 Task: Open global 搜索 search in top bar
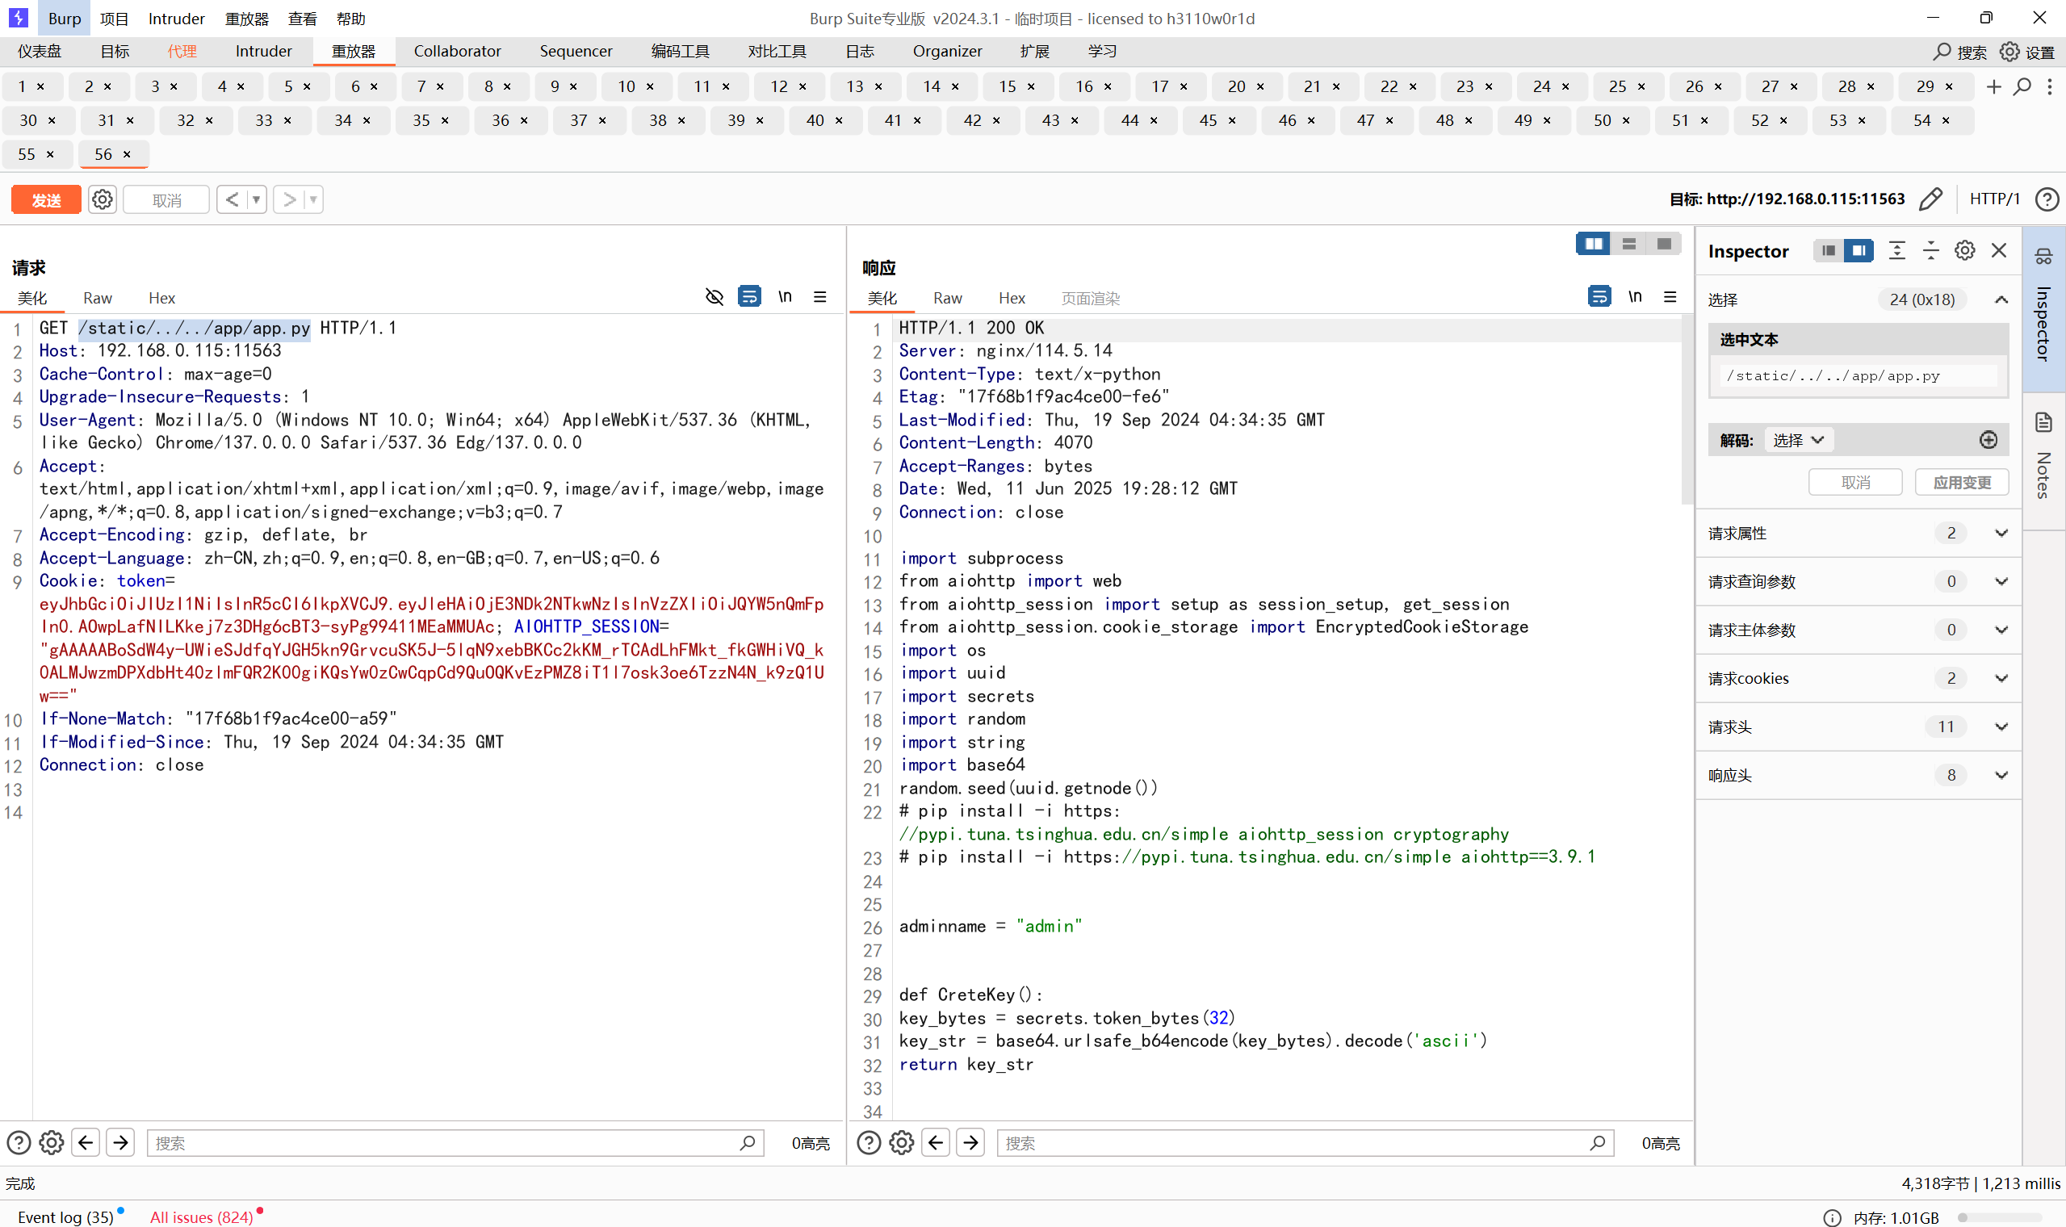(1959, 52)
